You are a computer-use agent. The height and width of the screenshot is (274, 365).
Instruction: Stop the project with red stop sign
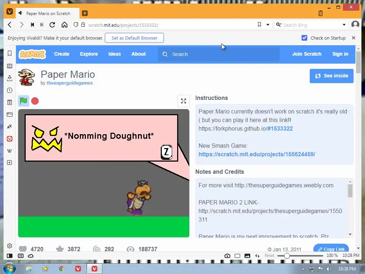(x=35, y=101)
